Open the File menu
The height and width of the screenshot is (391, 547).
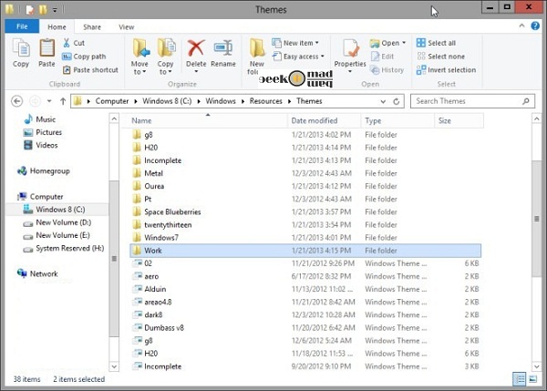coord(22,26)
